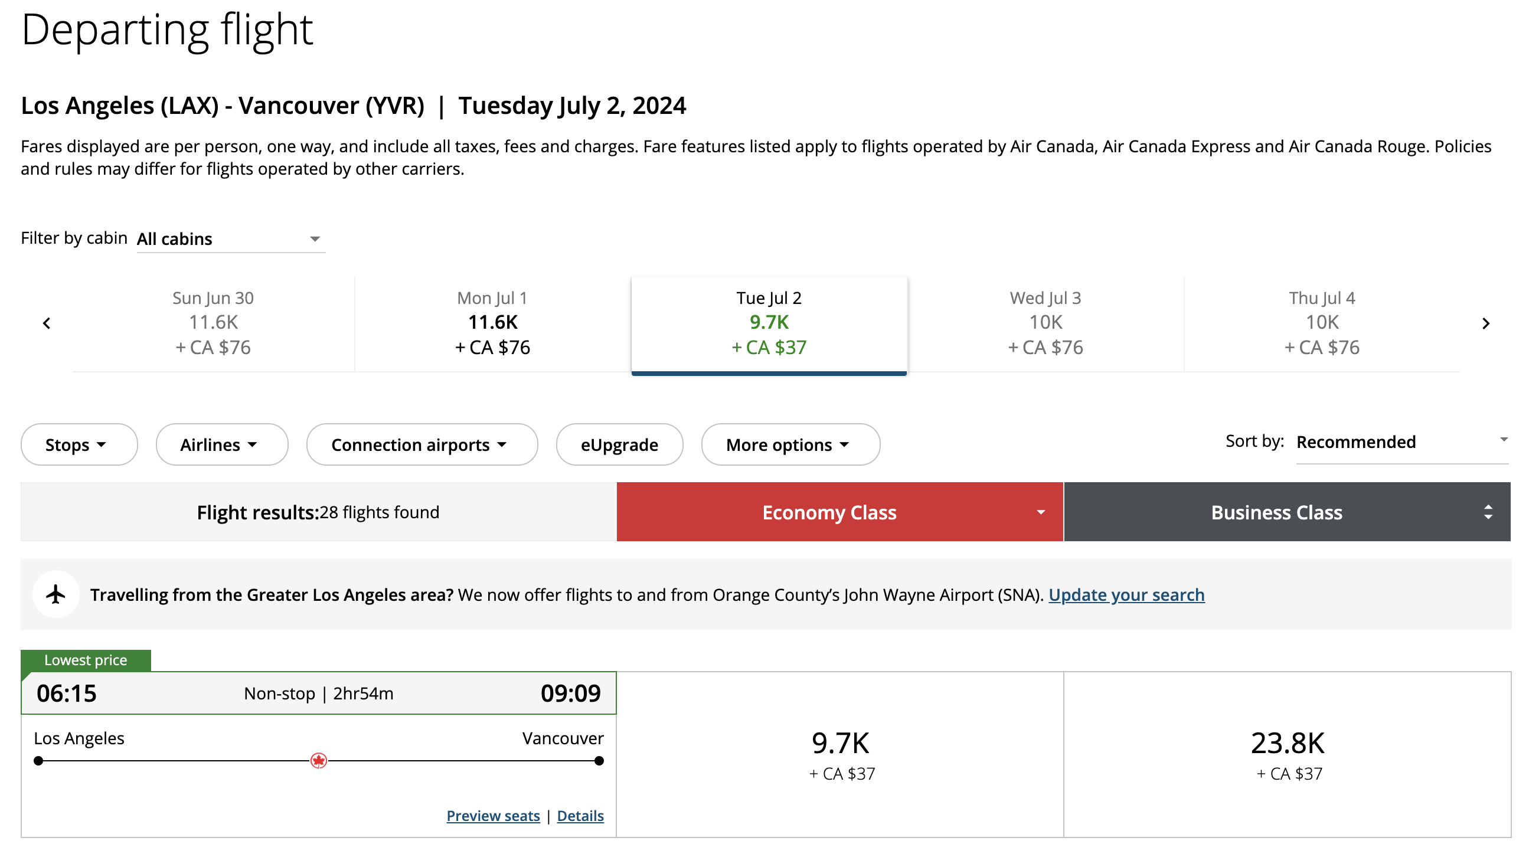
Task: Choose the 9.7K Economy fare
Action: 839,754
